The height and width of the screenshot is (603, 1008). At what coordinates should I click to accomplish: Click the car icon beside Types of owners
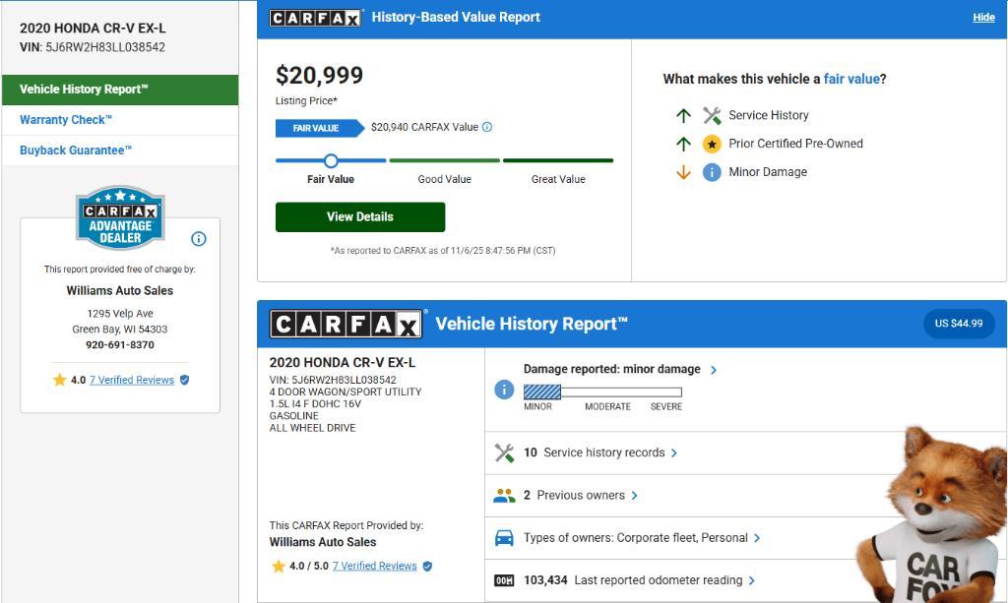tap(505, 537)
